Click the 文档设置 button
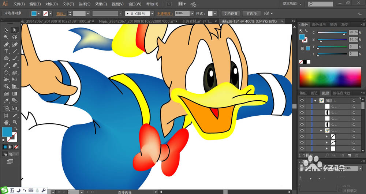 click(231, 14)
